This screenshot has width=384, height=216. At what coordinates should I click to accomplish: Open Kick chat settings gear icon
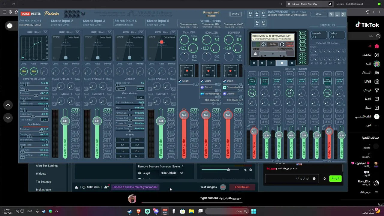point(324,178)
